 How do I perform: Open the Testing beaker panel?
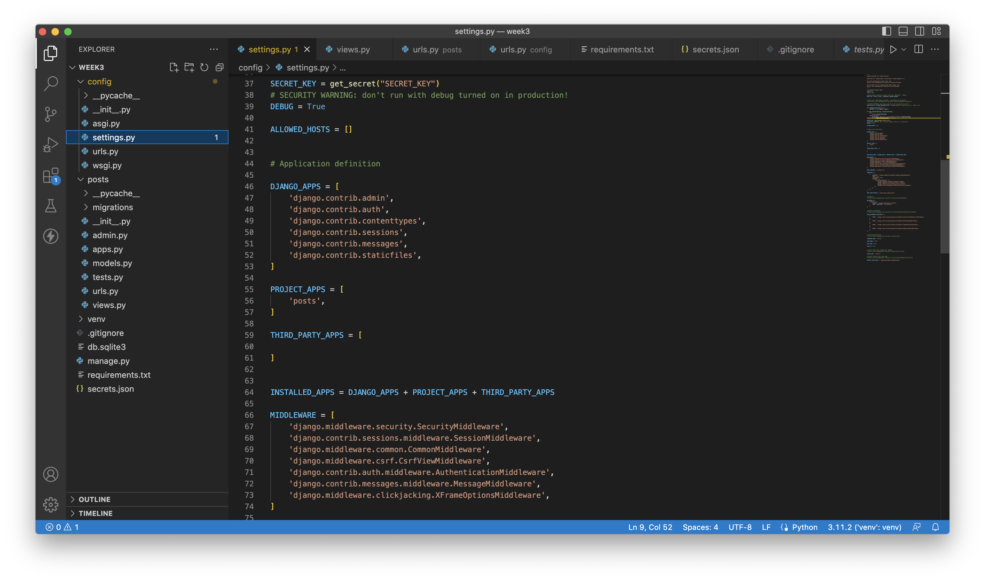(50, 205)
